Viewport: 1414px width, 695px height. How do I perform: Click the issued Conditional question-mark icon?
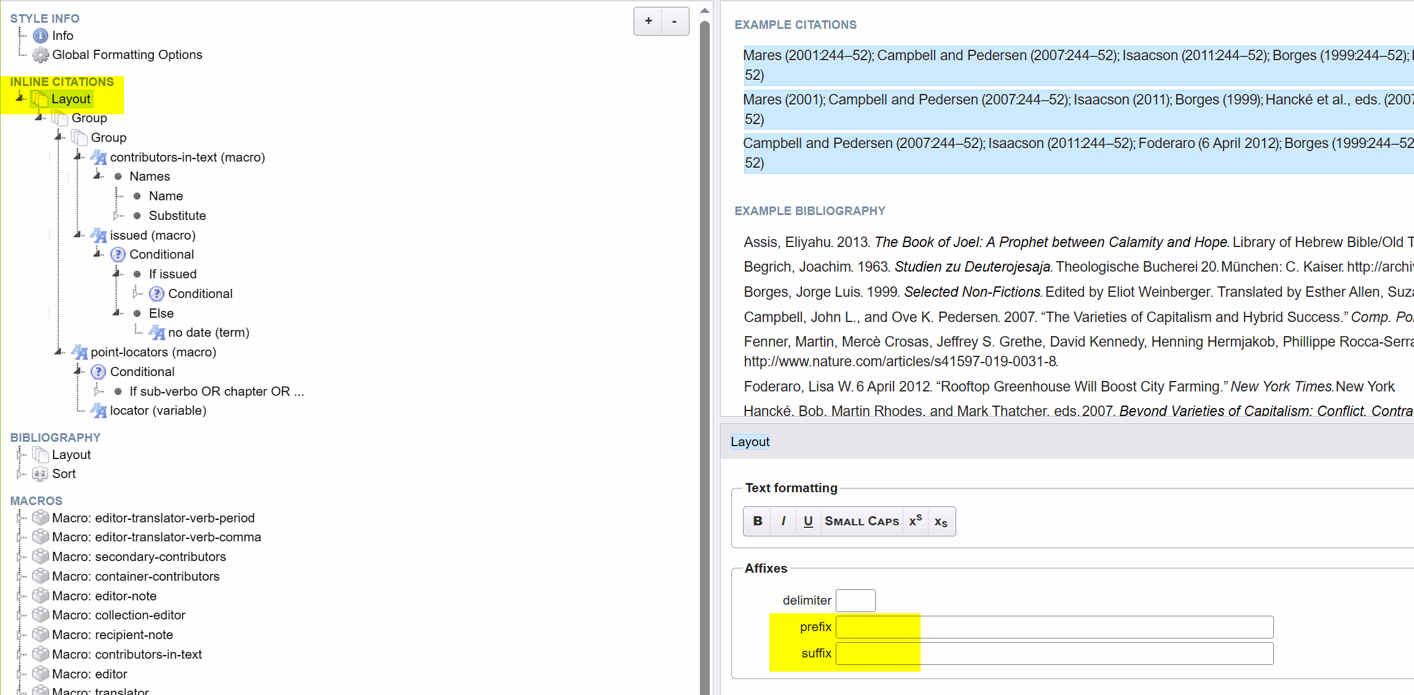point(118,254)
